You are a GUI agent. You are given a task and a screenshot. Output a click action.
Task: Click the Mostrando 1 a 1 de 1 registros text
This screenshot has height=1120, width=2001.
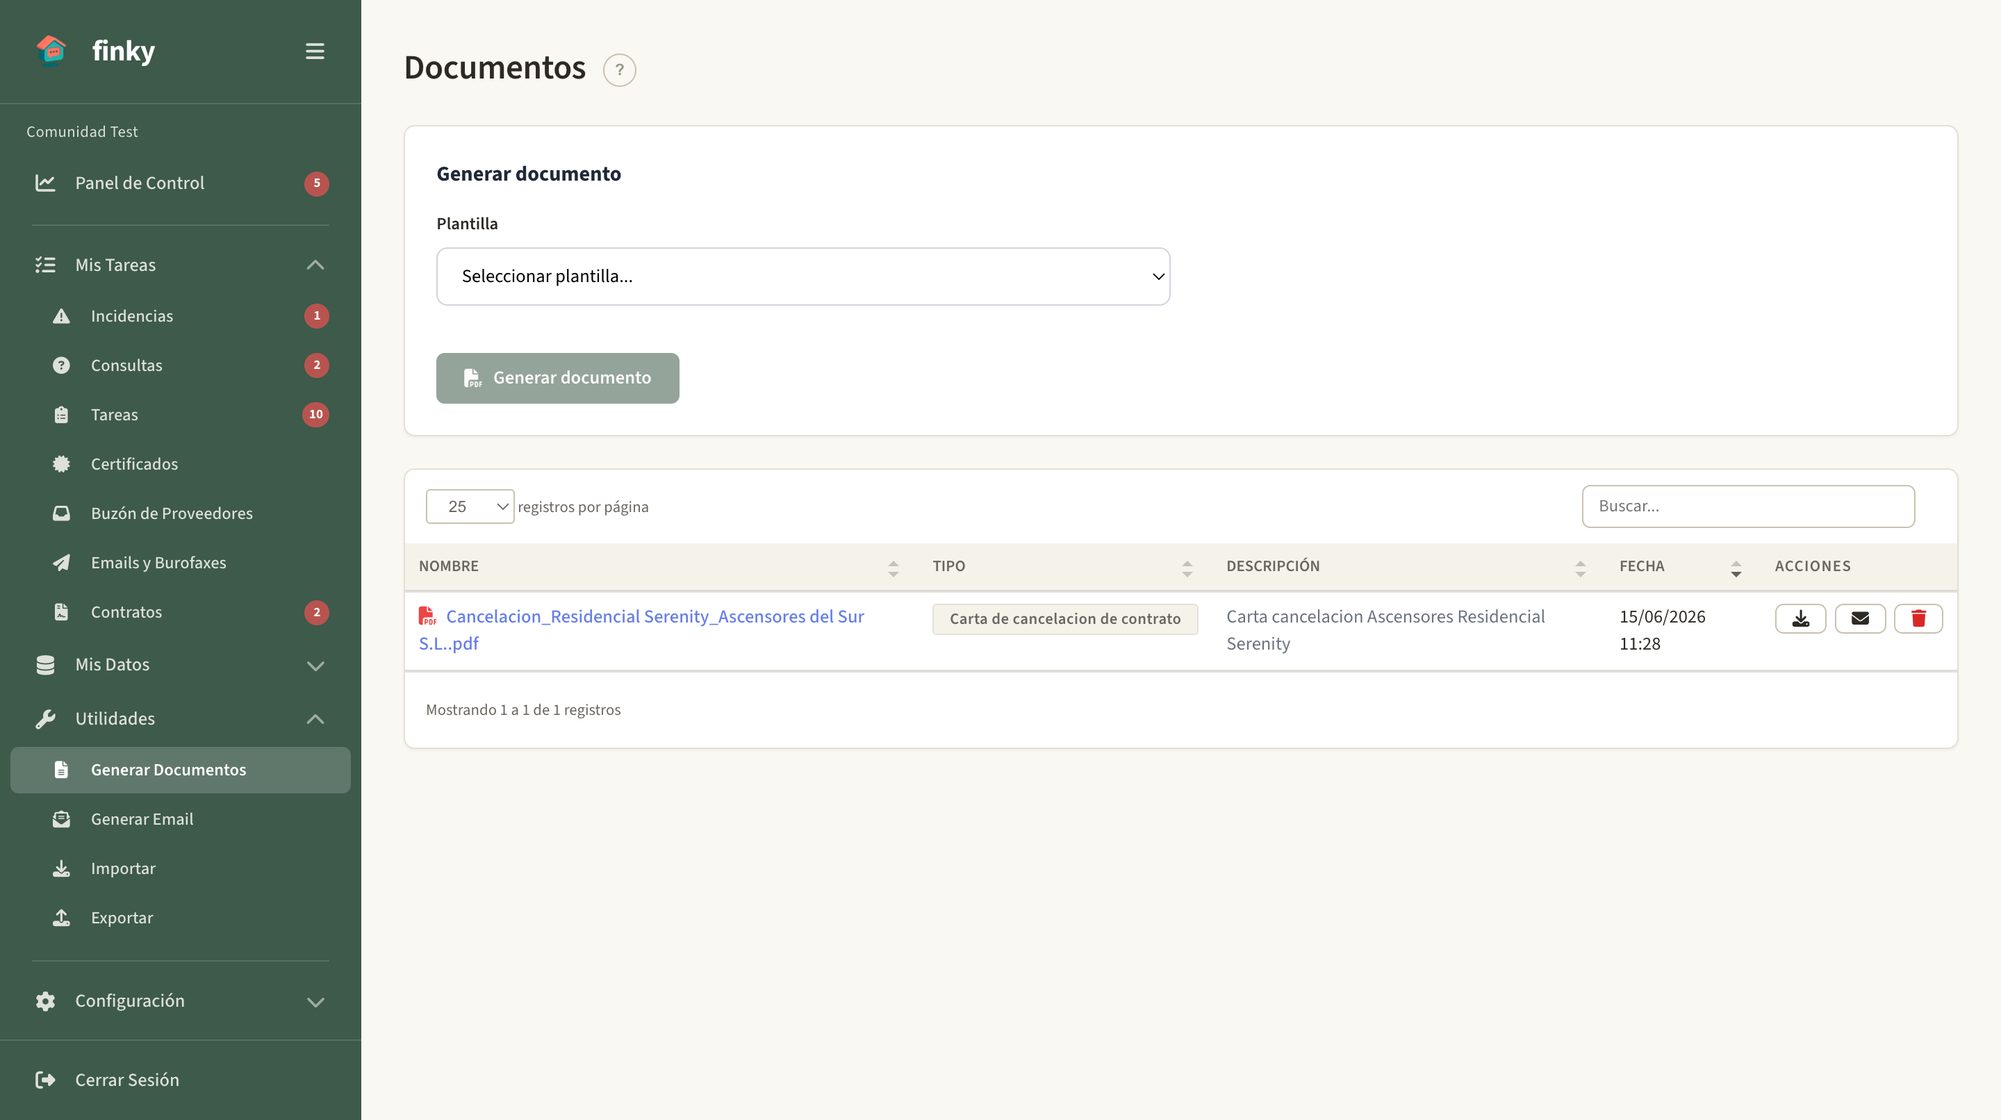(522, 710)
